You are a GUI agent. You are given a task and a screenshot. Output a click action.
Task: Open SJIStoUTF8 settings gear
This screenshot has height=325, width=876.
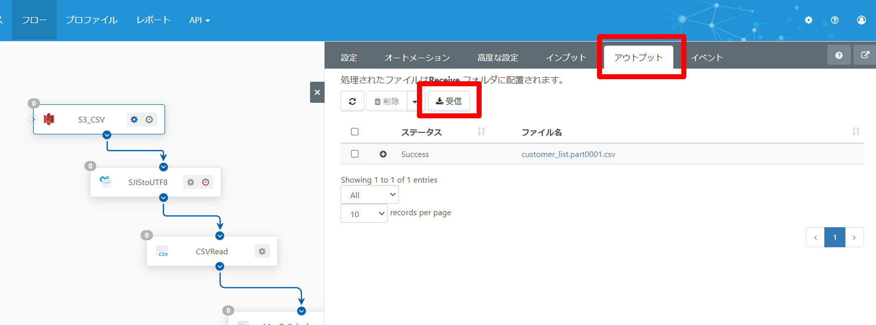(x=191, y=182)
